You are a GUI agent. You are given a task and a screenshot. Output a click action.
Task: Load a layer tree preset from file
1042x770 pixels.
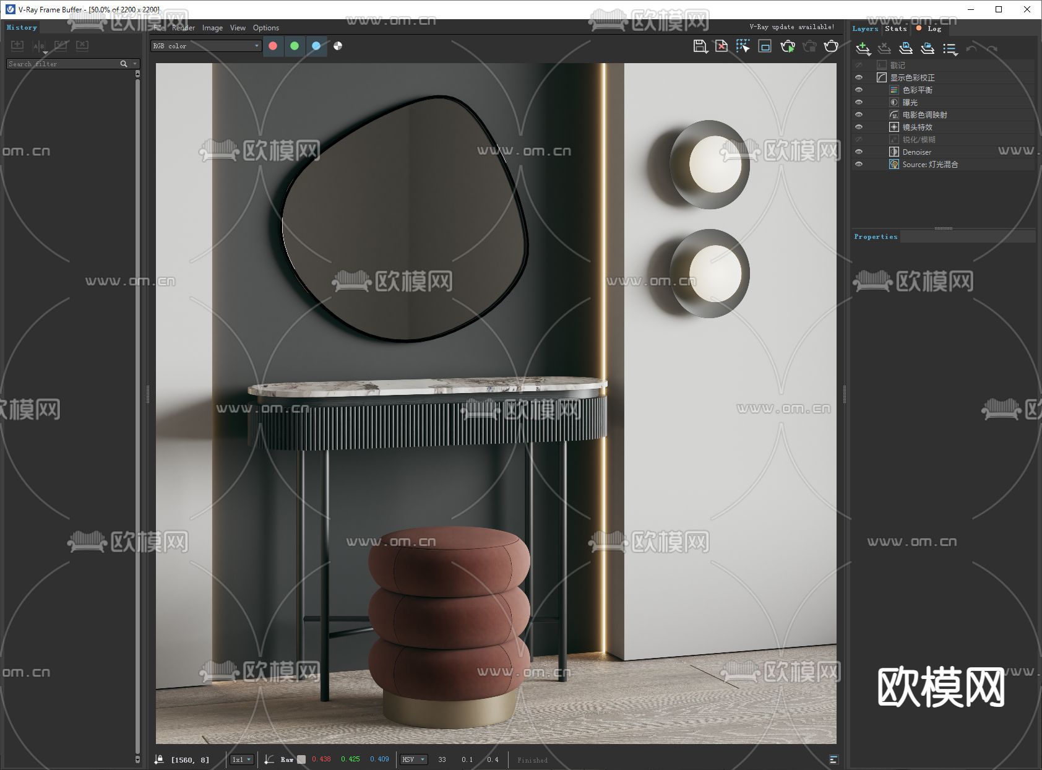tap(927, 48)
